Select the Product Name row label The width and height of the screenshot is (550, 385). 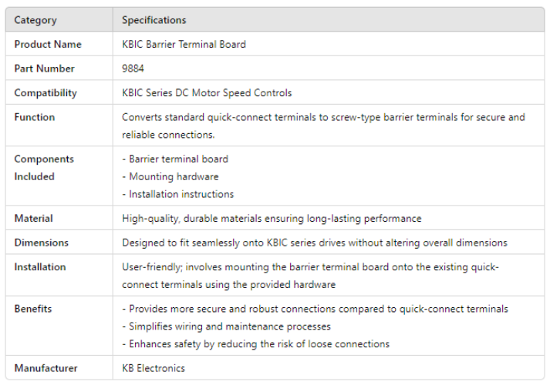[48, 45]
